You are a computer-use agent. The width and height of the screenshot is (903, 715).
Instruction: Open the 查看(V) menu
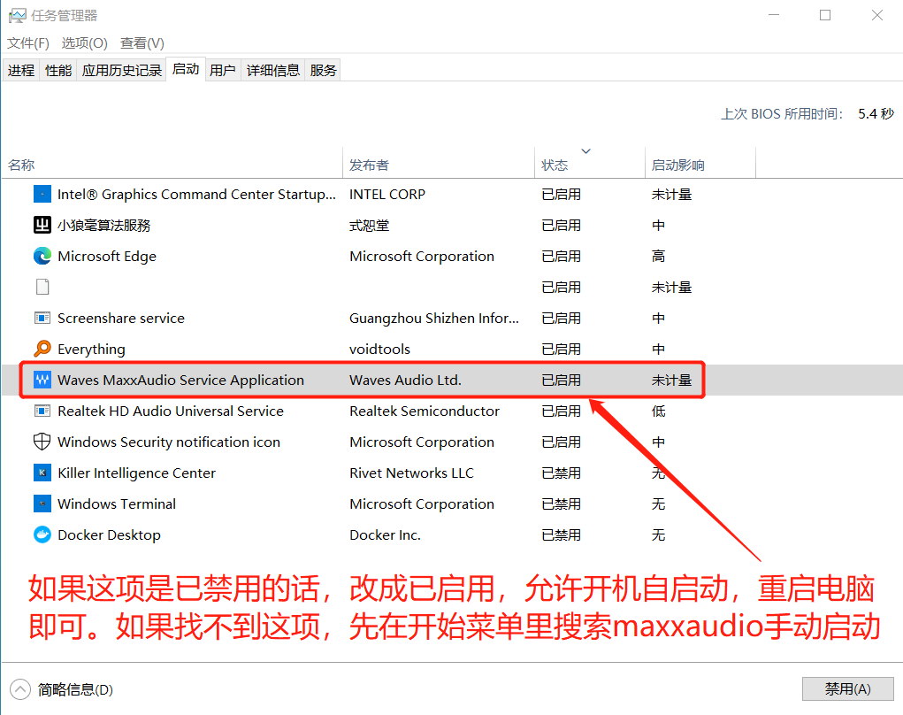[x=142, y=43]
